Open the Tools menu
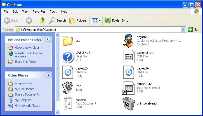Image resolution: width=203 pixels, height=116 pixels. 53,11
